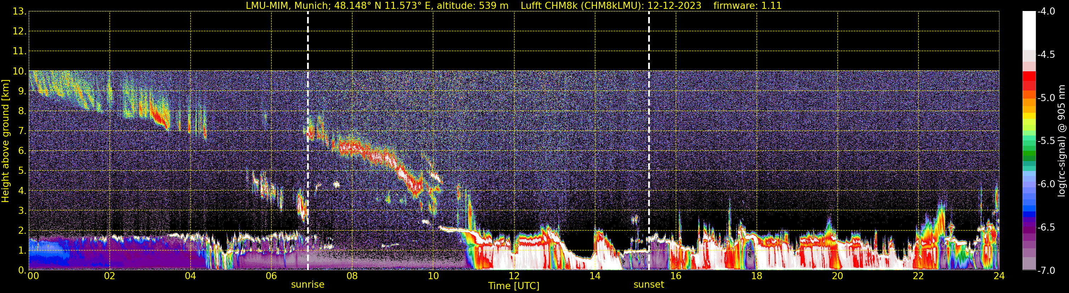This screenshot has width=1069, height=293.
Task: Click the x-axis tick label '08'
Action: coord(352,276)
